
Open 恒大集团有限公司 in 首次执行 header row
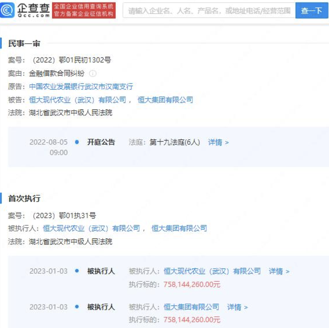pos(179,228)
